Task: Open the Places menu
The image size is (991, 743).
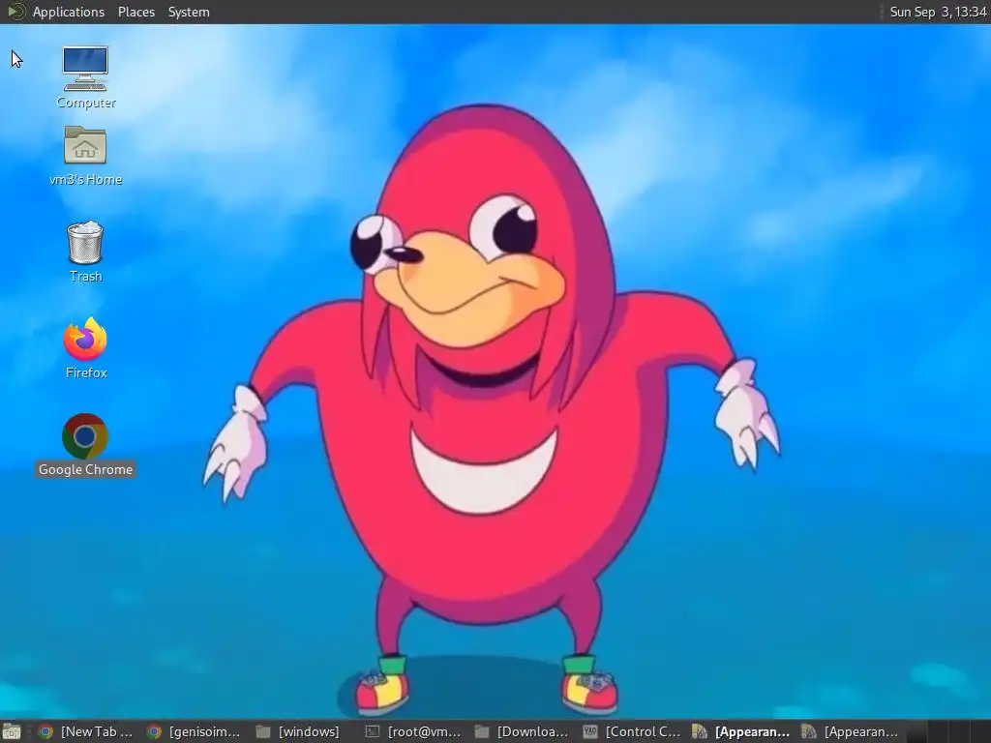Action: pos(135,12)
